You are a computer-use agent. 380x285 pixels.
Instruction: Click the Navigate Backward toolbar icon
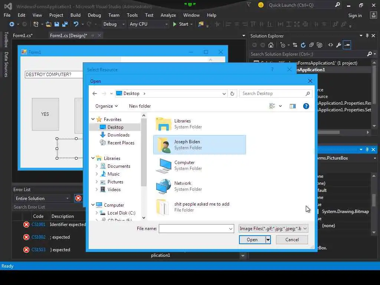point(12,24)
